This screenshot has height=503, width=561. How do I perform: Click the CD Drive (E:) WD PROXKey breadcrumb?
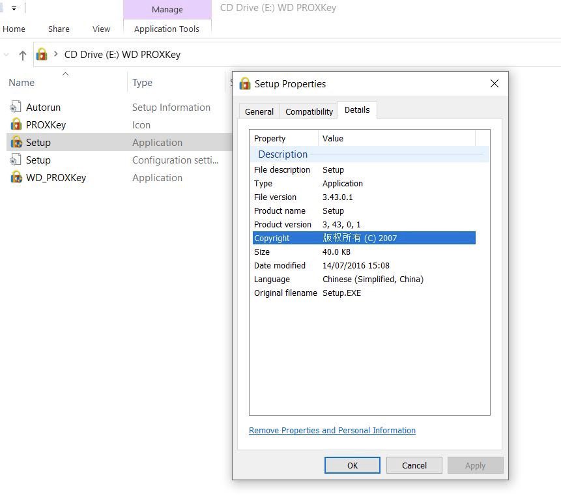[x=122, y=54]
